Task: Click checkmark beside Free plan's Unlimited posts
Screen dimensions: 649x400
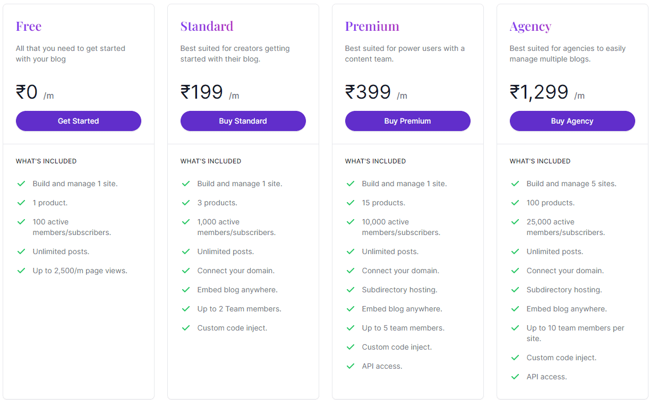Action: 21,251
